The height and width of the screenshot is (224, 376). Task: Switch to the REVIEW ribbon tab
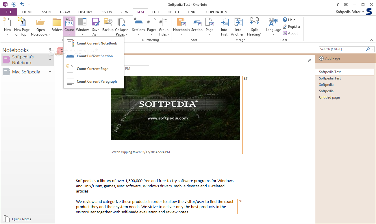(x=106, y=12)
